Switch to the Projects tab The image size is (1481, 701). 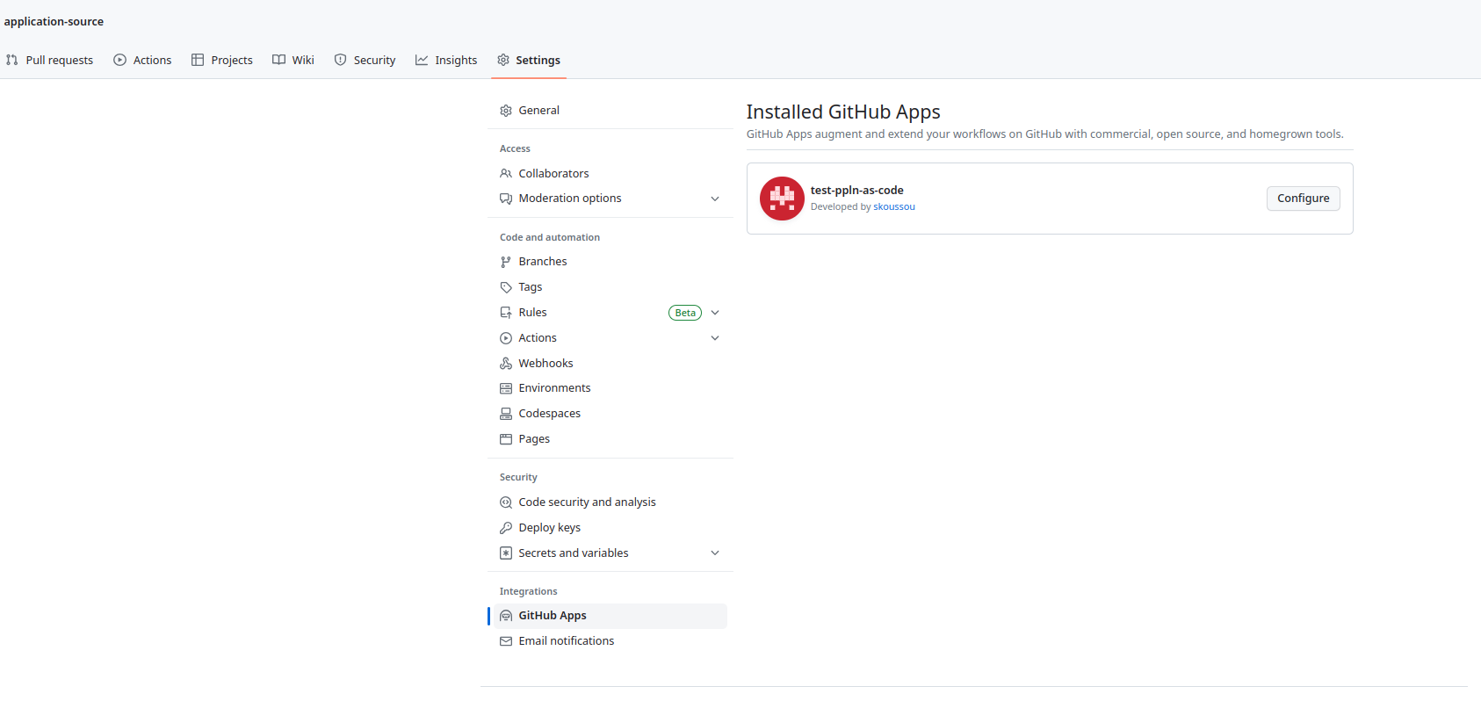coord(222,60)
